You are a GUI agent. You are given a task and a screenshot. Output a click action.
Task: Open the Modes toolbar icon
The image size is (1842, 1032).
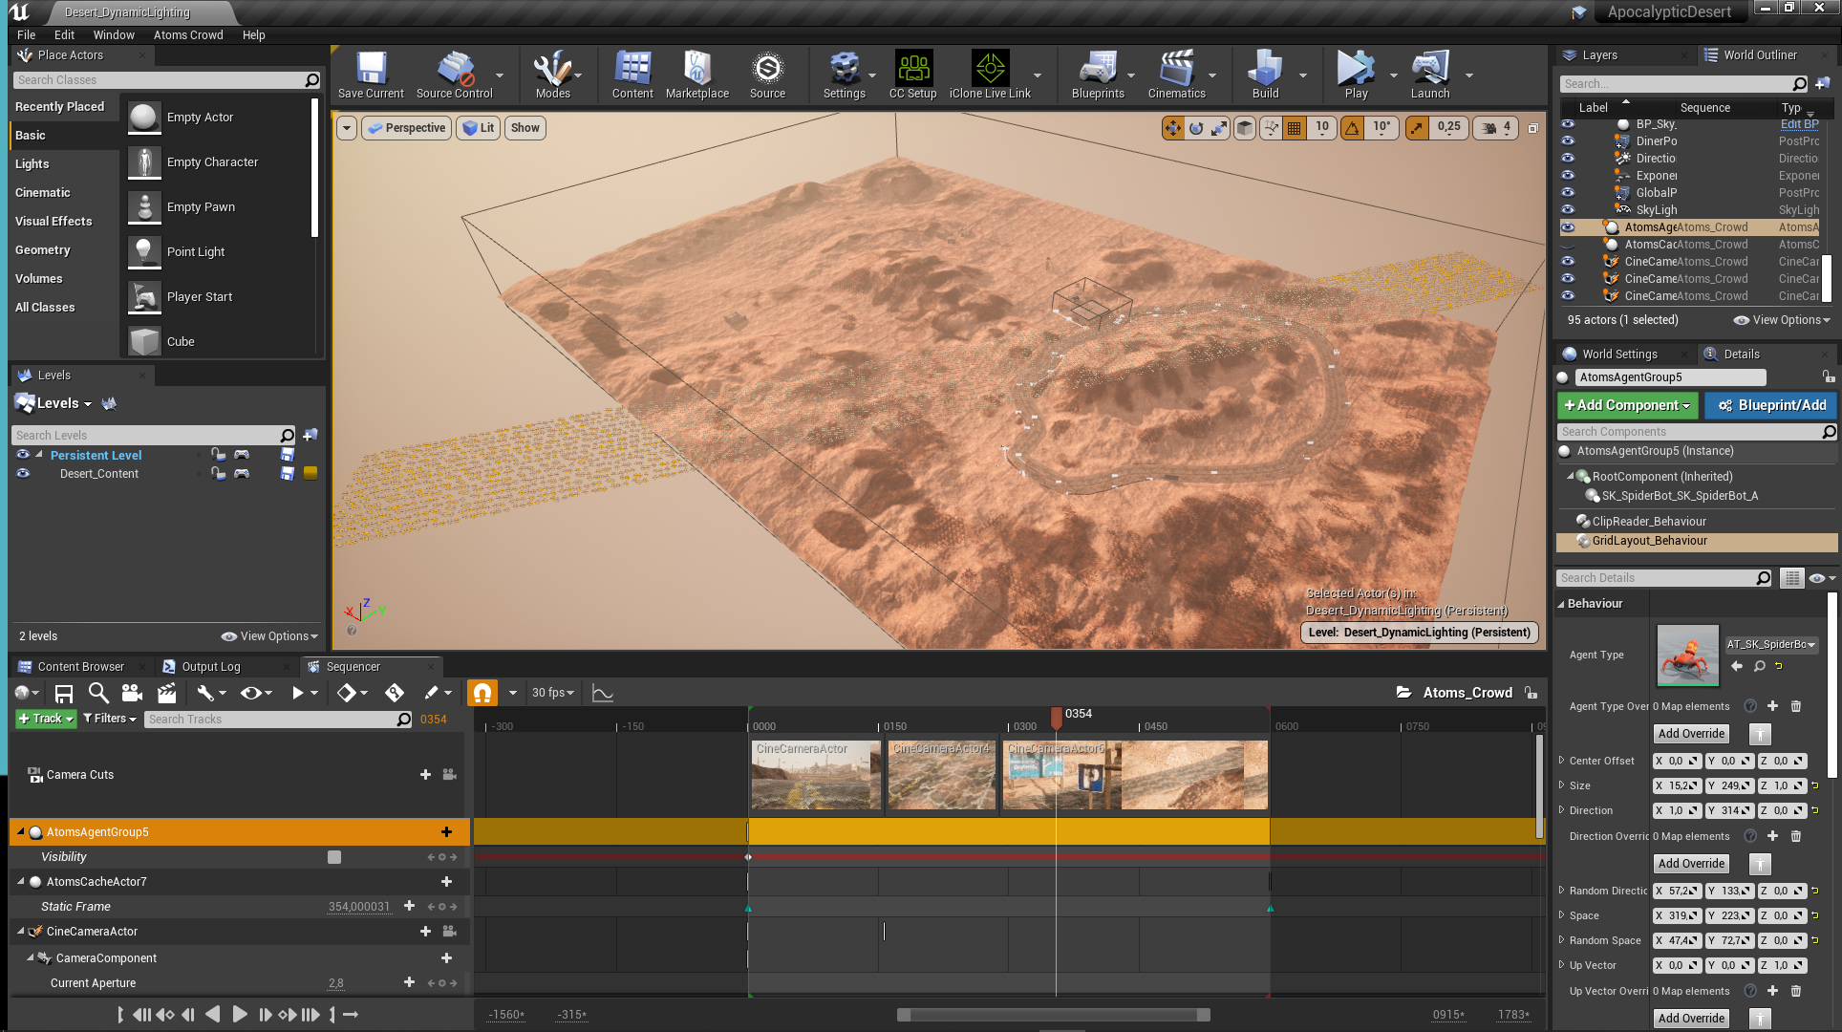tap(552, 75)
